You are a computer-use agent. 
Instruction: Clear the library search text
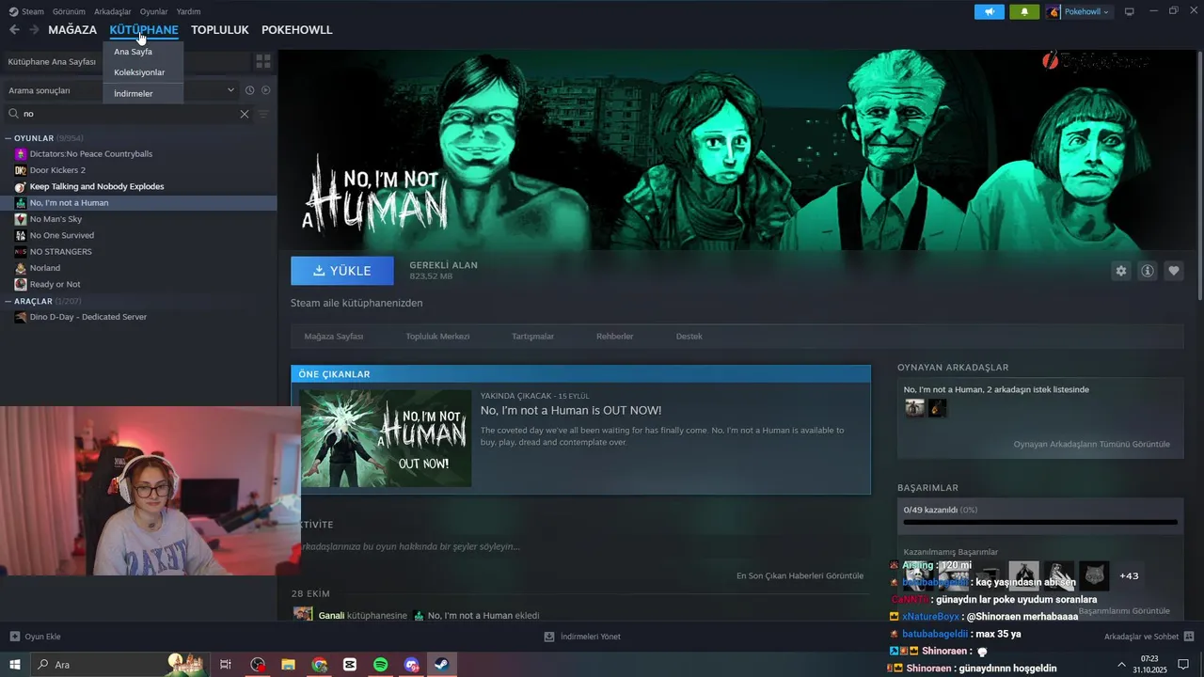point(245,114)
